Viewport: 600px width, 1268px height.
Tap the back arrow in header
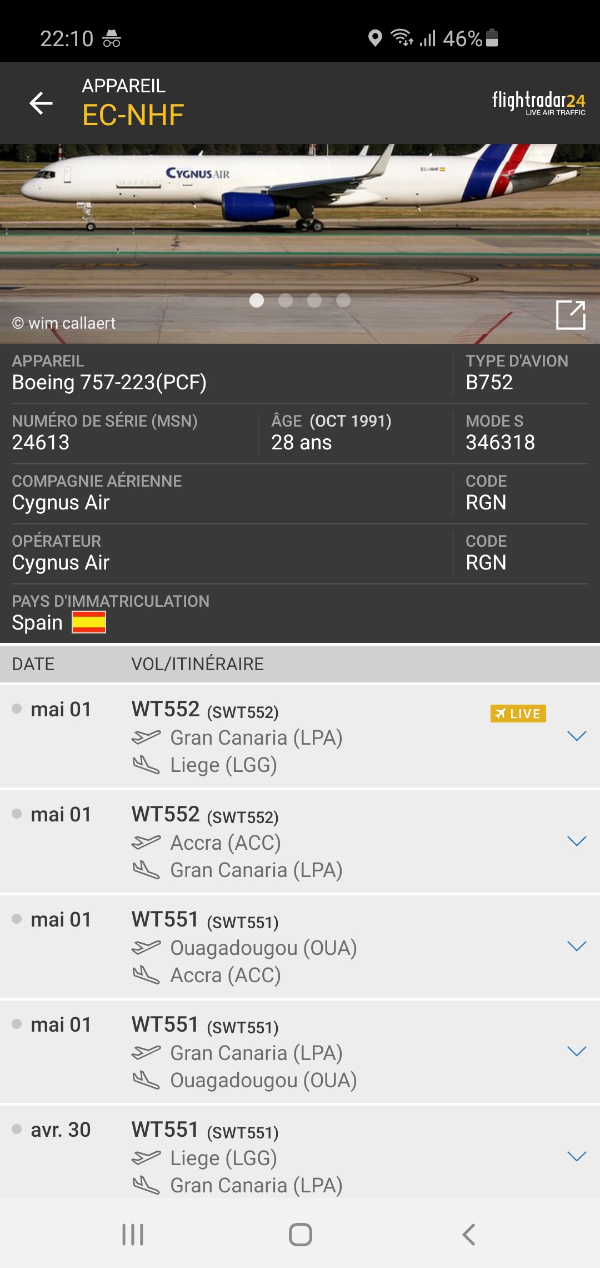point(41,103)
